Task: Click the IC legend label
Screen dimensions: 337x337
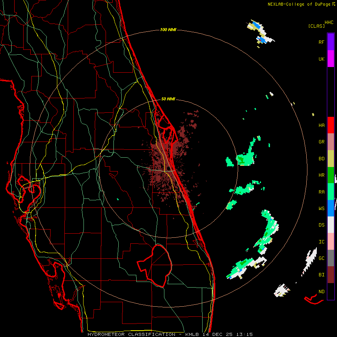Action: pos(321,242)
